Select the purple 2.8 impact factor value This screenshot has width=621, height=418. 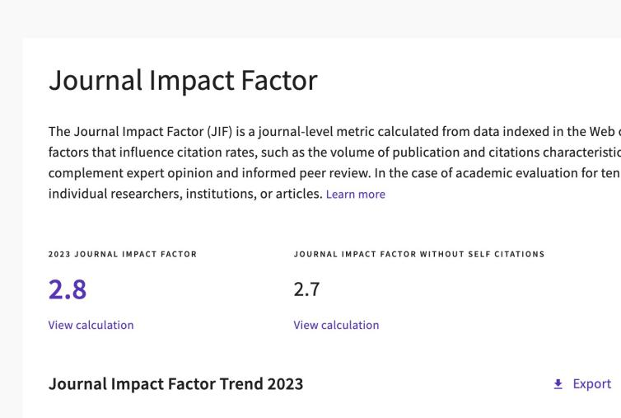point(68,289)
